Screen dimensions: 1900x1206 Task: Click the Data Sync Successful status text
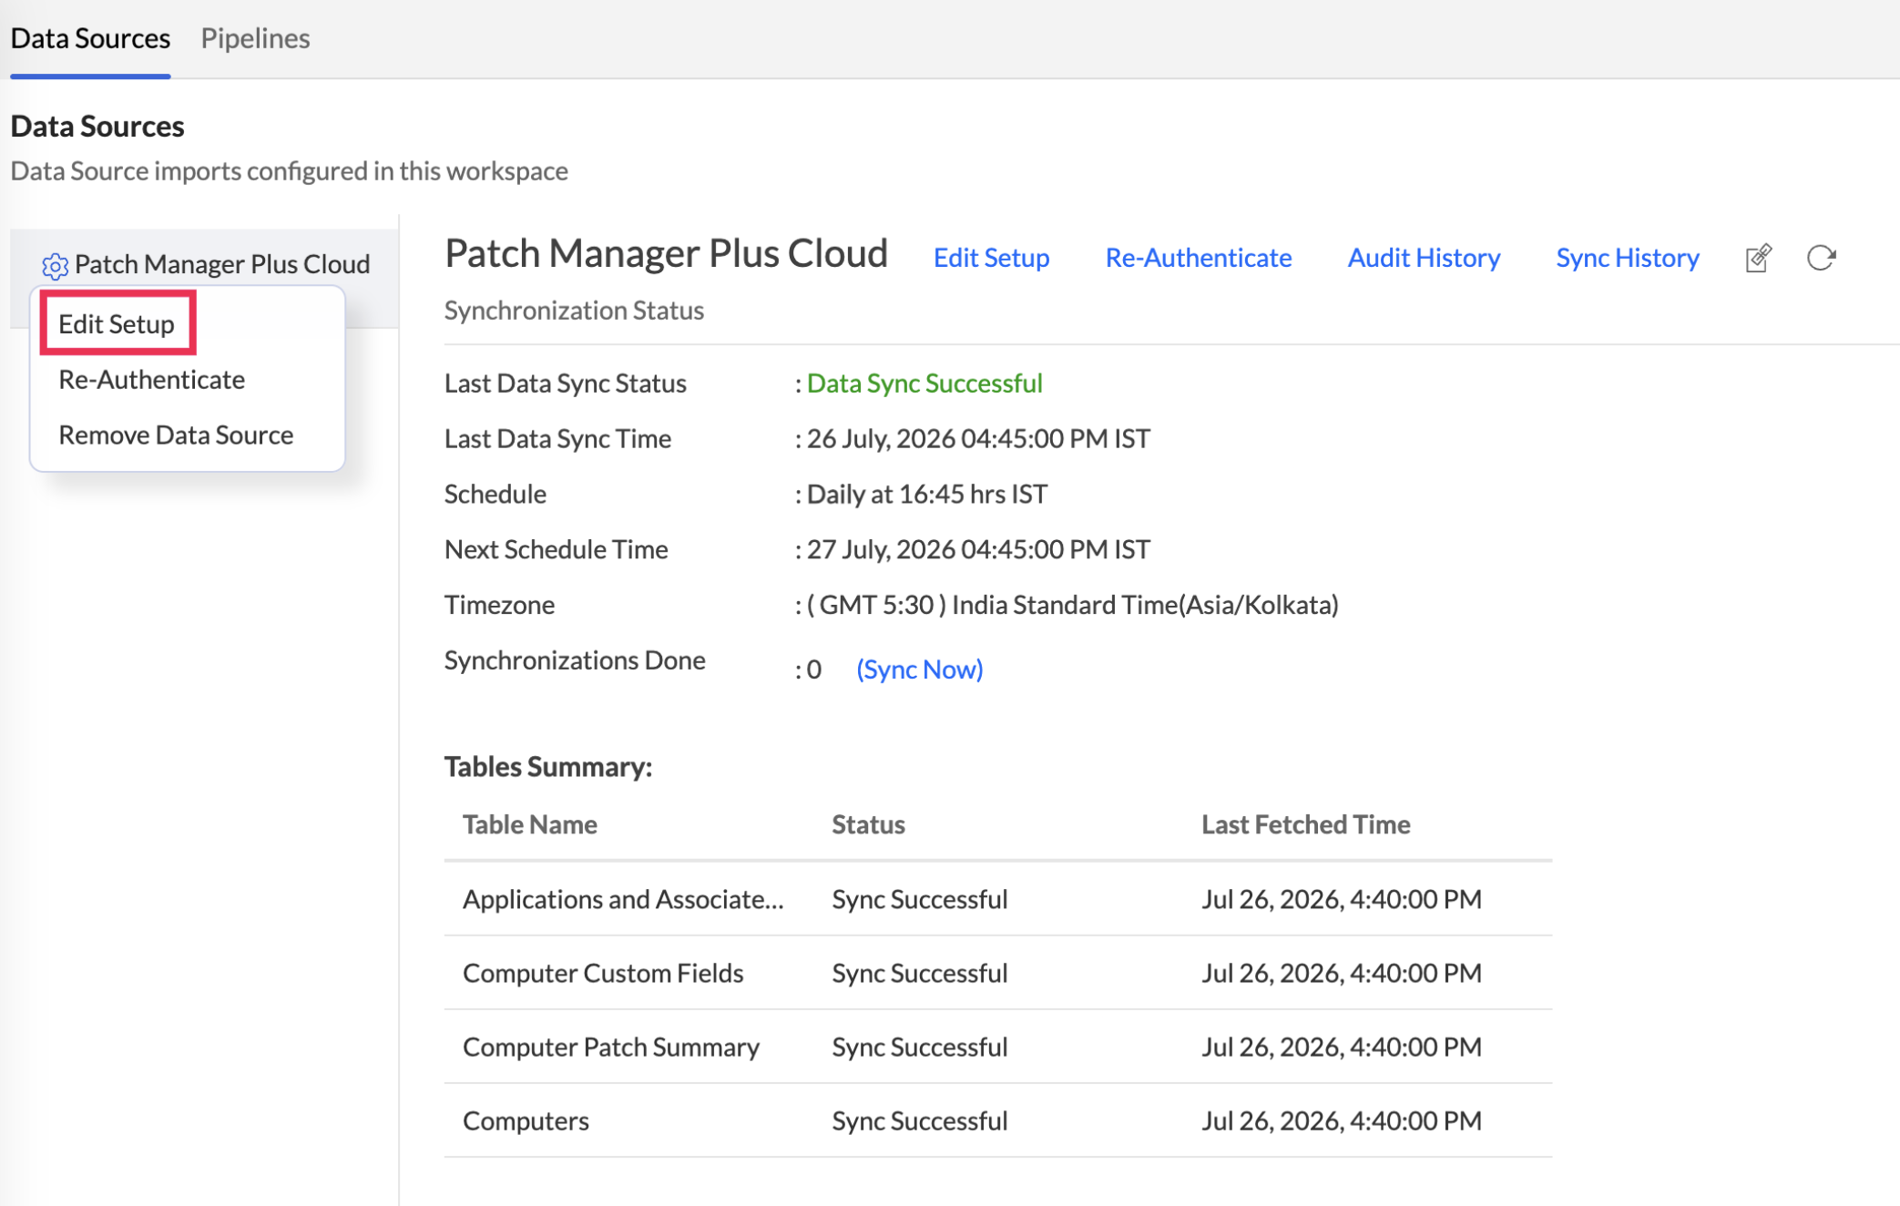click(924, 383)
